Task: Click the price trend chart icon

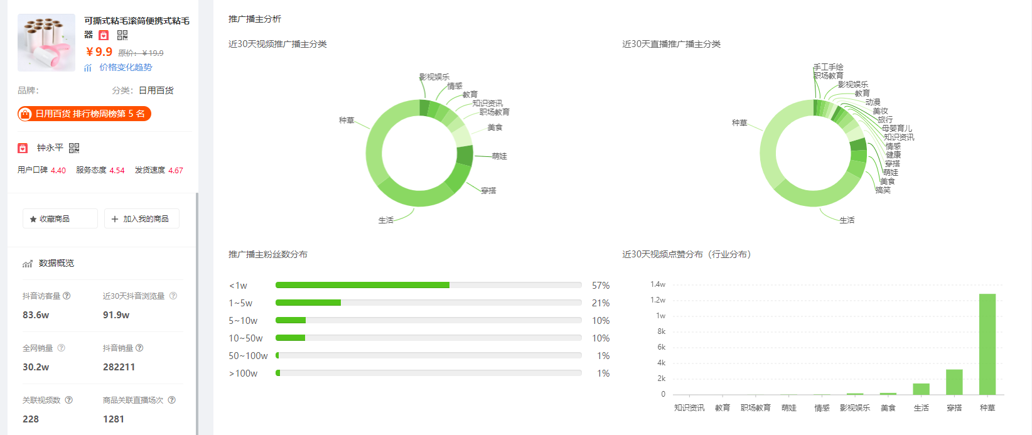Action: [88, 68]
